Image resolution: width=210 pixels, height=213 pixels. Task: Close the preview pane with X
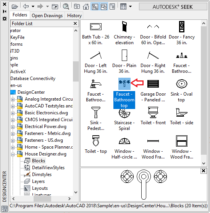point(204,171)
